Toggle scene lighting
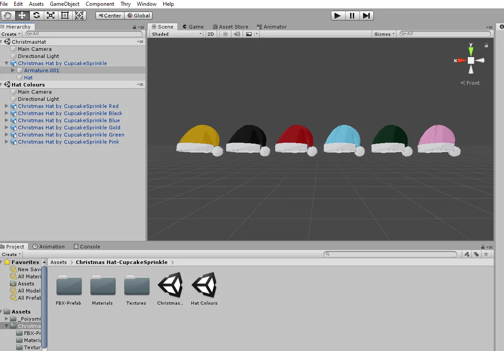504x351 pixels. click(225, 33)
